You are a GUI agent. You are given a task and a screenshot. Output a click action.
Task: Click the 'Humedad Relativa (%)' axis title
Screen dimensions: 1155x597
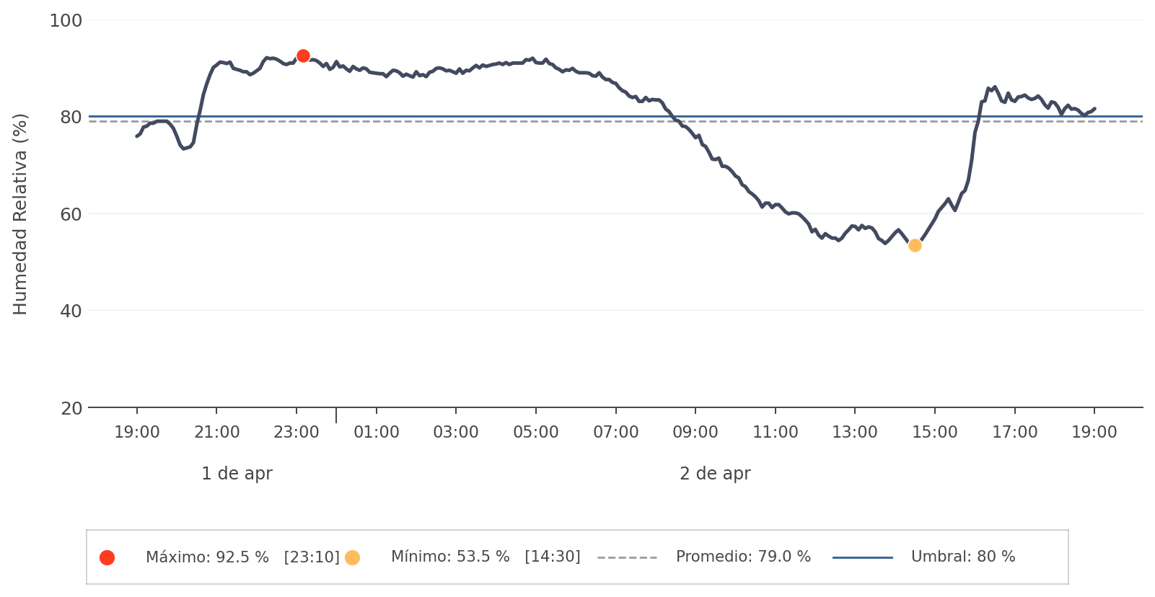coord(20,214)
